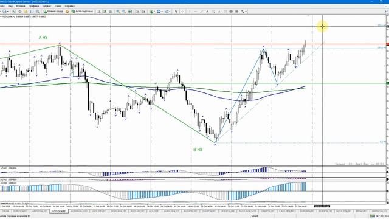Image resolution: width=389 pixels, height=219 pixels.
Task: Switch chart to line chart mode
Action: [x=111, y=12]
